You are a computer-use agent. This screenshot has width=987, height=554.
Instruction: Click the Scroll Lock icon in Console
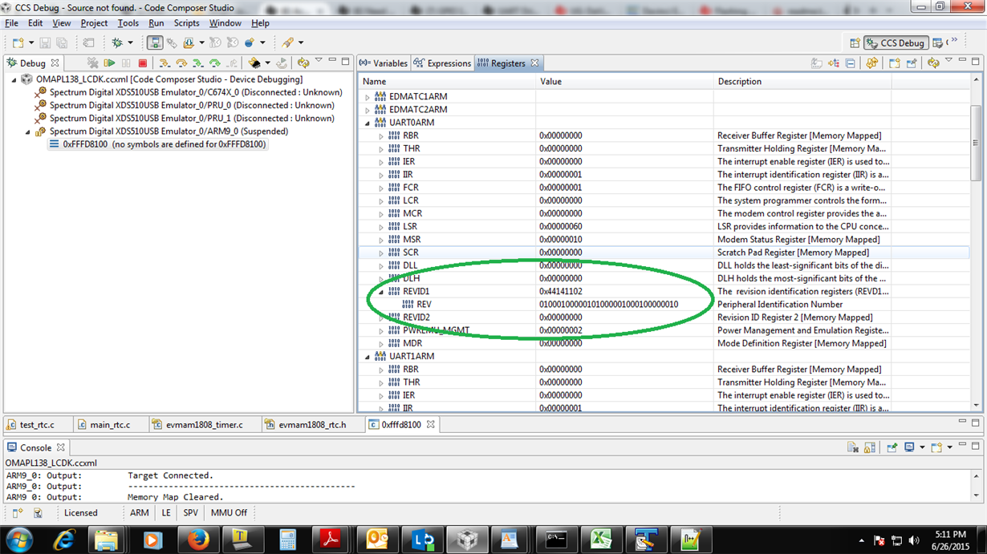(x=870, y=447)
